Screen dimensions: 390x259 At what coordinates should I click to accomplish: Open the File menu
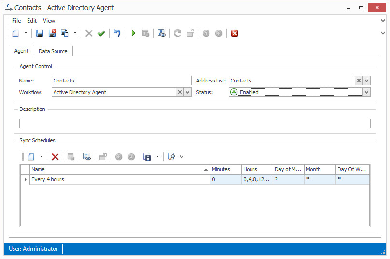[16, 21]
